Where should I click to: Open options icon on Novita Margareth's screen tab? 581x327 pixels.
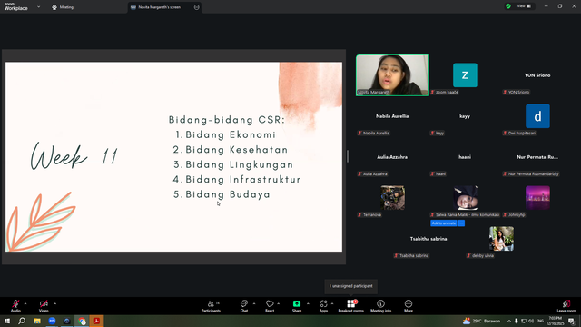(x=196, y=7)
